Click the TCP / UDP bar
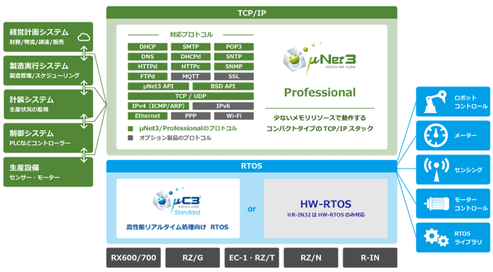This screenshot has width=493, height=272. 190,96
